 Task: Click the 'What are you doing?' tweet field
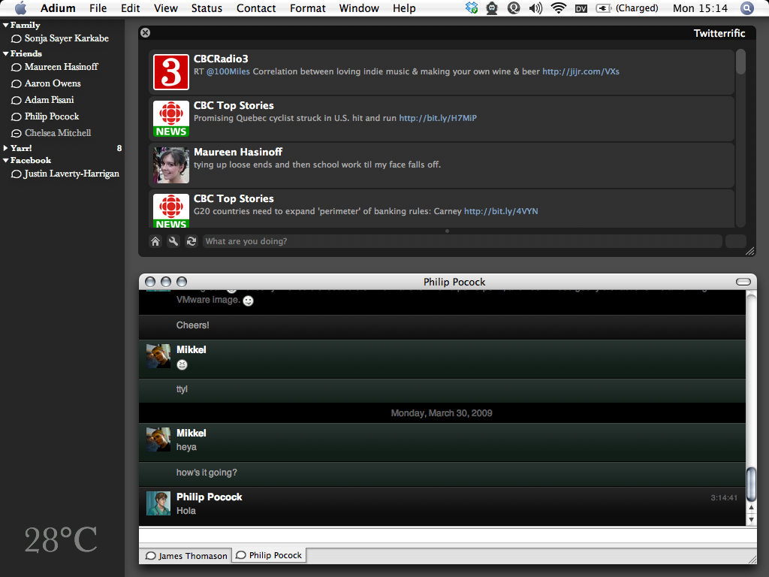(x=462, y=241)
